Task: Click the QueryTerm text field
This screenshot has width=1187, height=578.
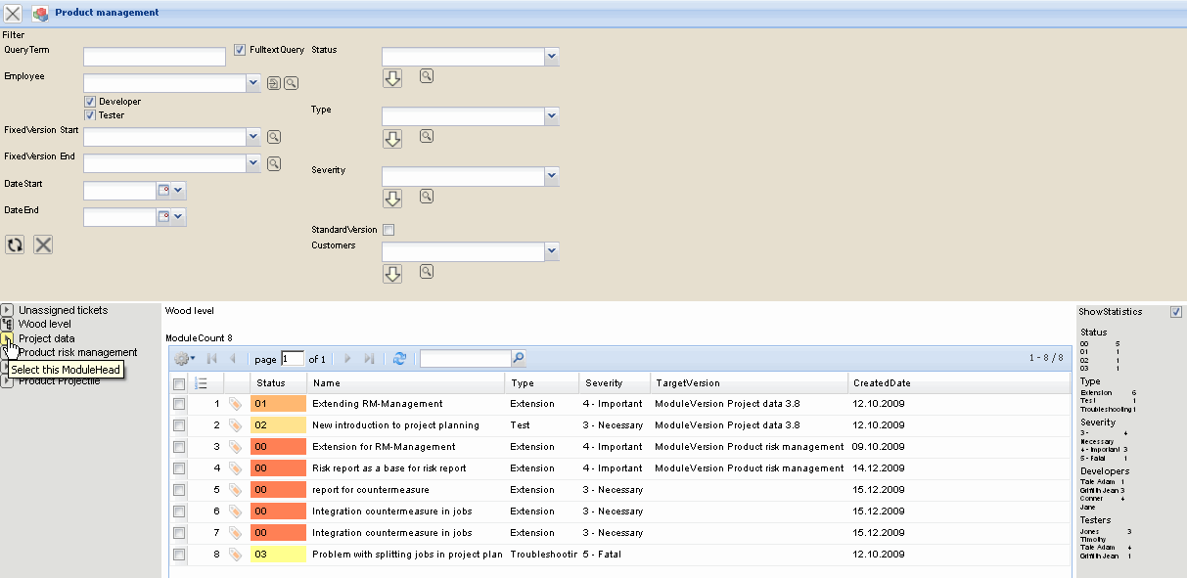Action: click(155, 58)
